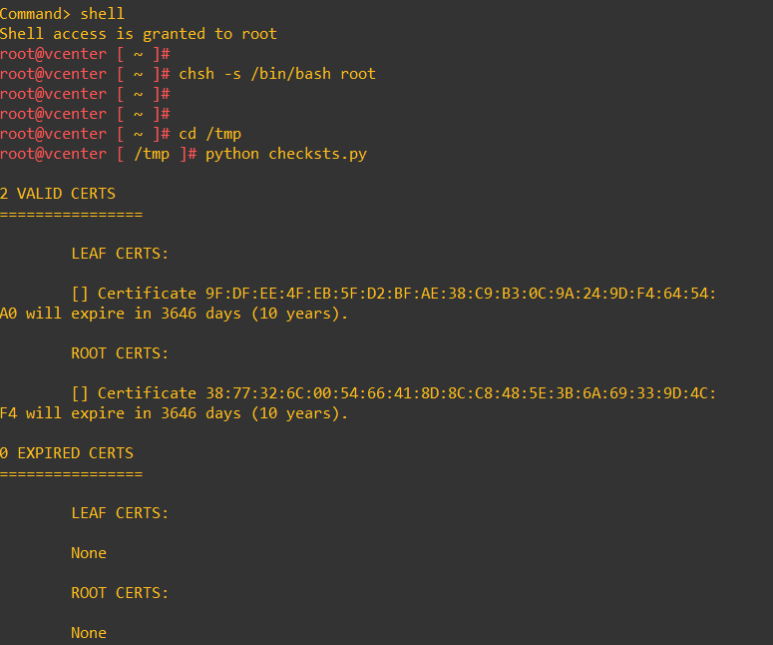Screen dimensions: 773x645
Task: Click the "cd /tmp" command text
Action: (209, 134)
